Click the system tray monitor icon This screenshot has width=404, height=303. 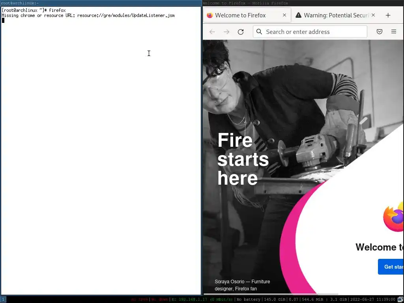pyautogui.click(x=400, y=299)
